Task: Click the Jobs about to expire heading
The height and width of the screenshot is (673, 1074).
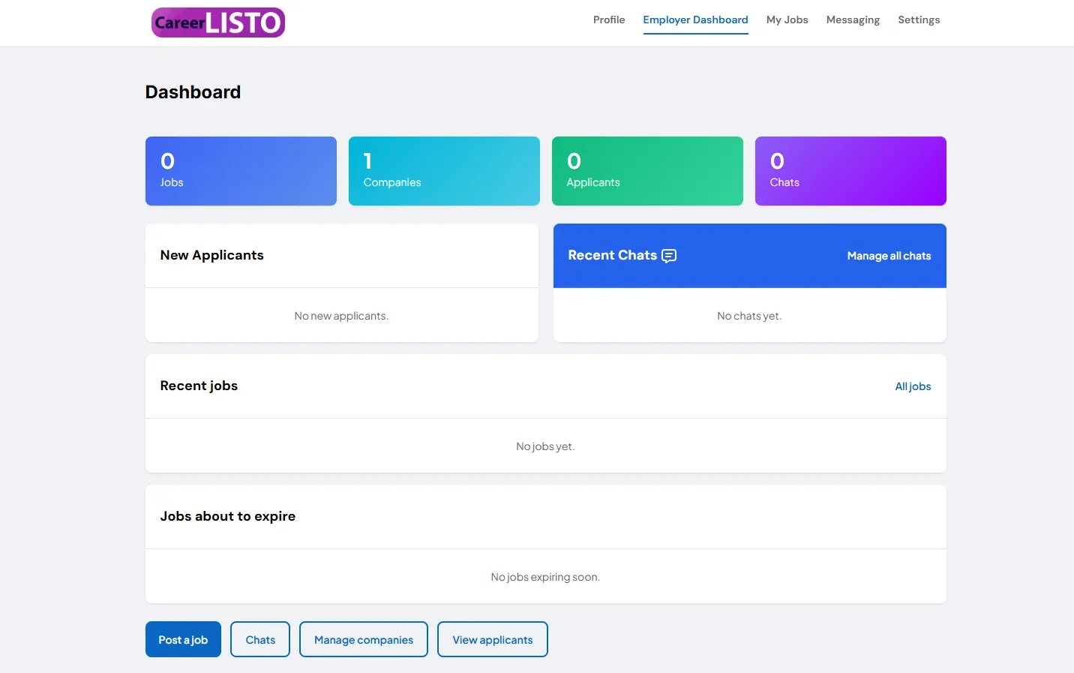Action: pyautogui.click(x=228, y=516)
